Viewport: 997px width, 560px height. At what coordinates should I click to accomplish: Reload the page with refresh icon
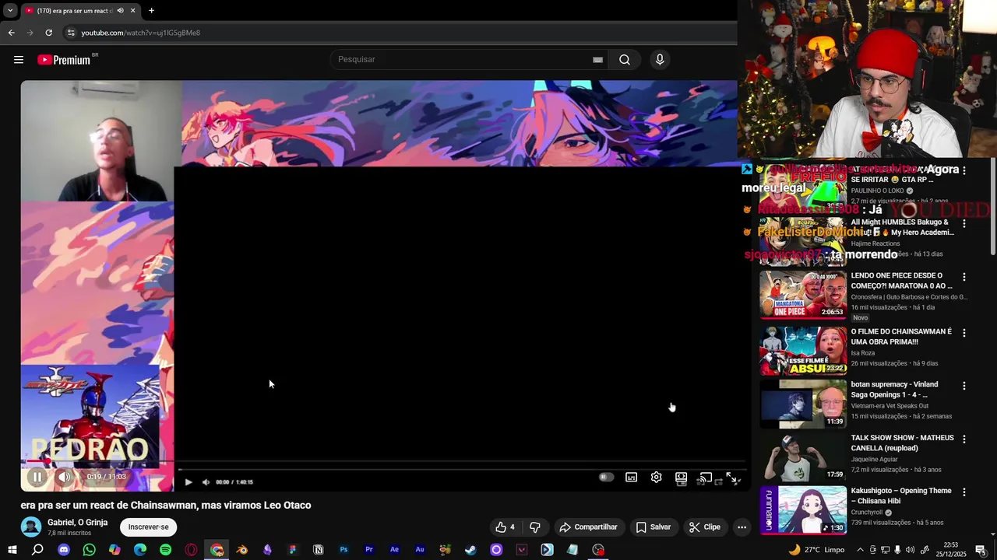point(48,33)
